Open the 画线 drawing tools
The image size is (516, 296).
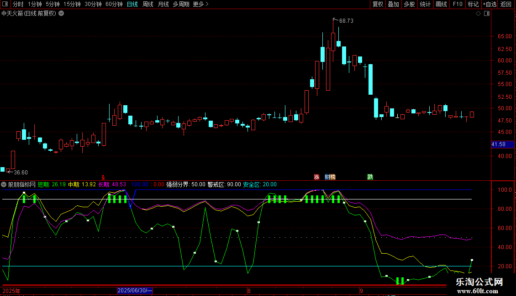point(441,5)
